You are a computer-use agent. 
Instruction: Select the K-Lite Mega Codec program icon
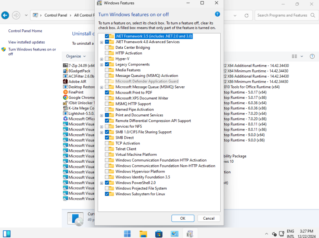[x=65, y=108]
